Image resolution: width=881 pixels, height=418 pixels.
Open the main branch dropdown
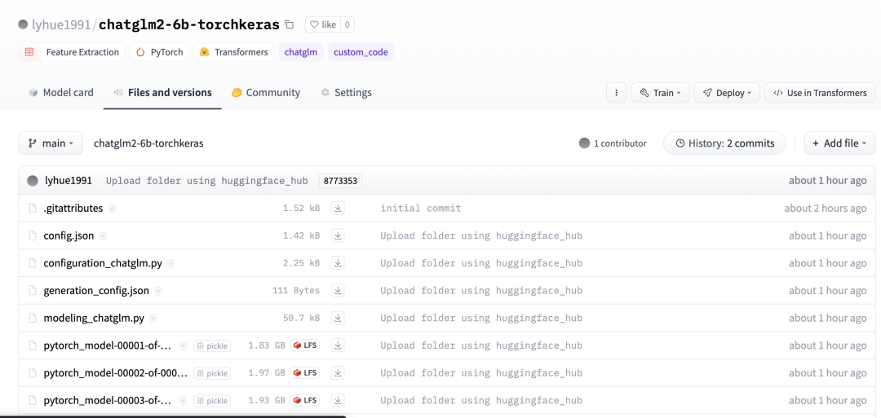(x=50, y=143)
